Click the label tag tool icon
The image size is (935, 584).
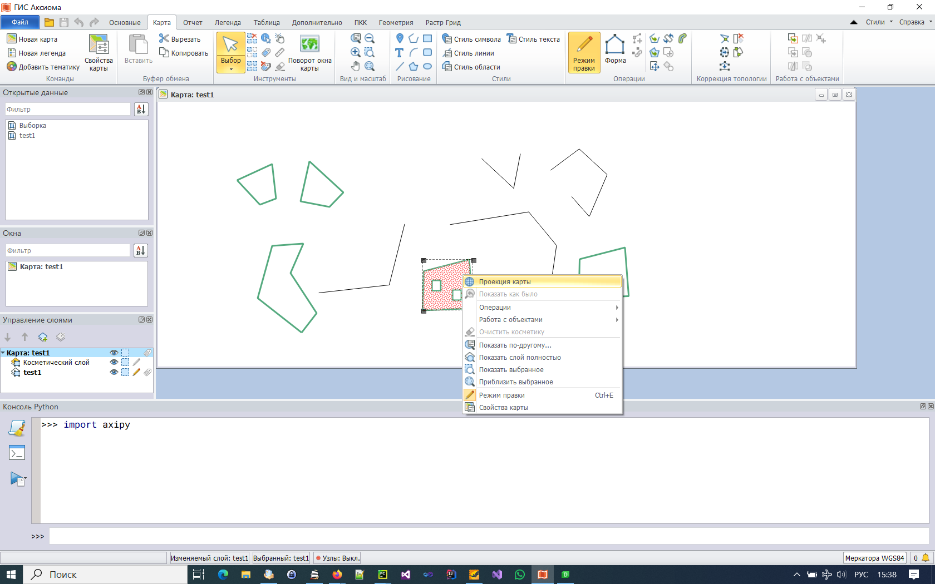tap(266, 52)
